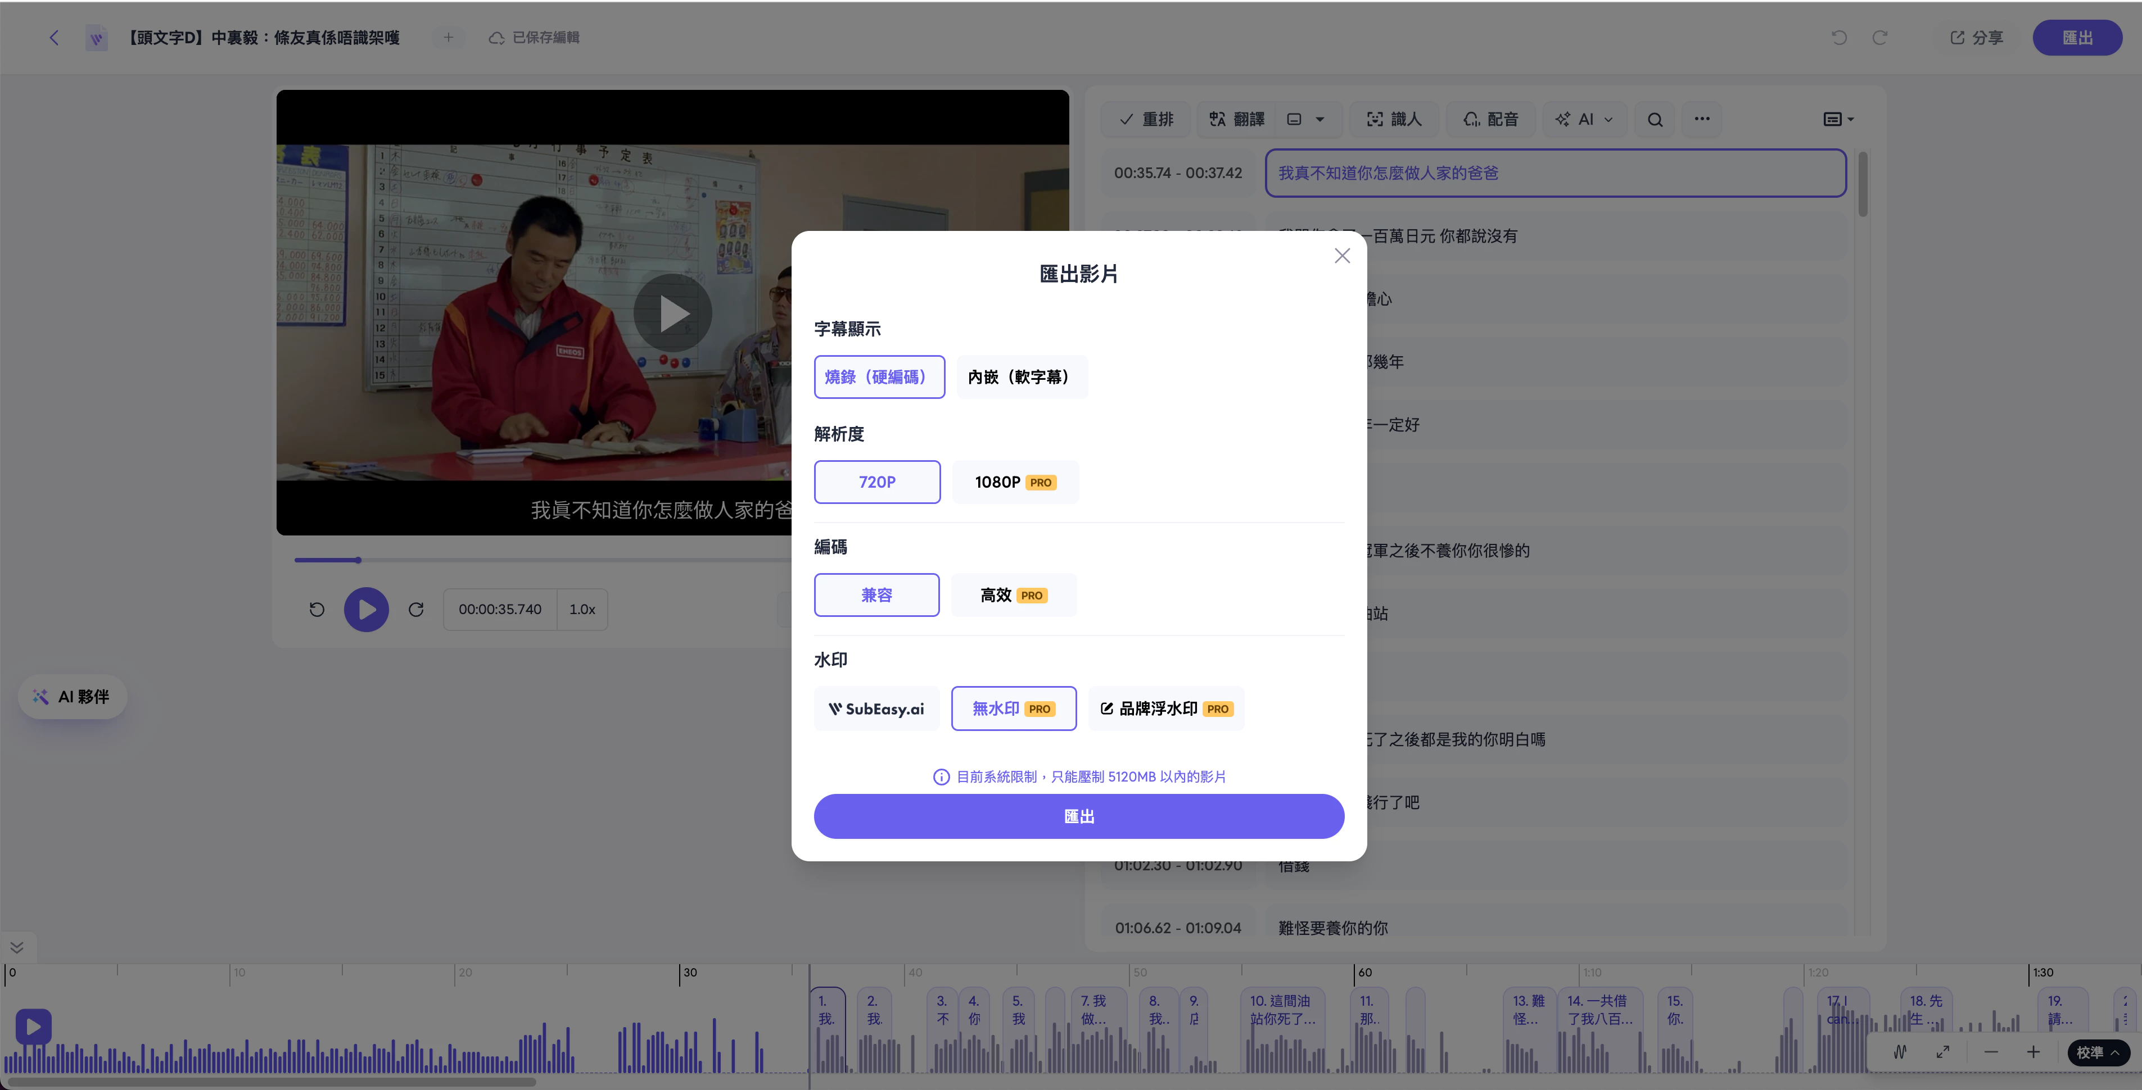Choose 1080P PRO resolution

(x=1014, y=482)
